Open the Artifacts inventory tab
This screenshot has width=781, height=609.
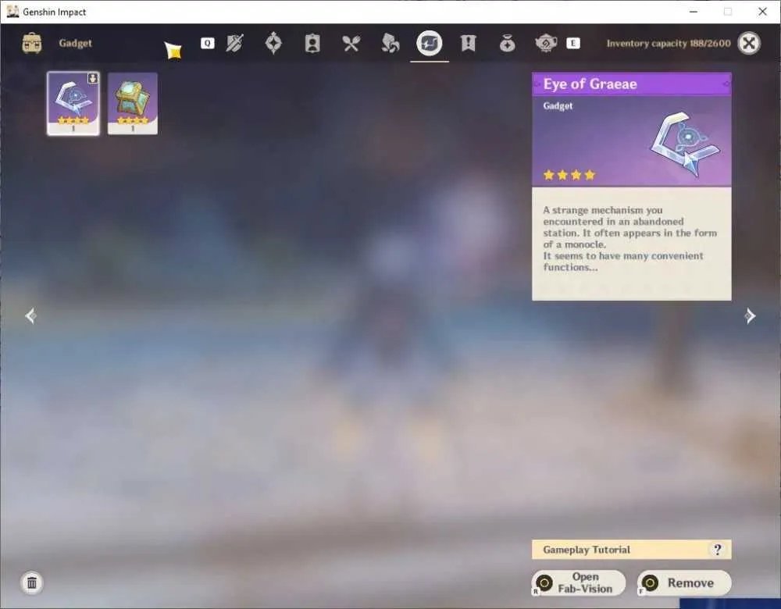click(x=273, y=43)
